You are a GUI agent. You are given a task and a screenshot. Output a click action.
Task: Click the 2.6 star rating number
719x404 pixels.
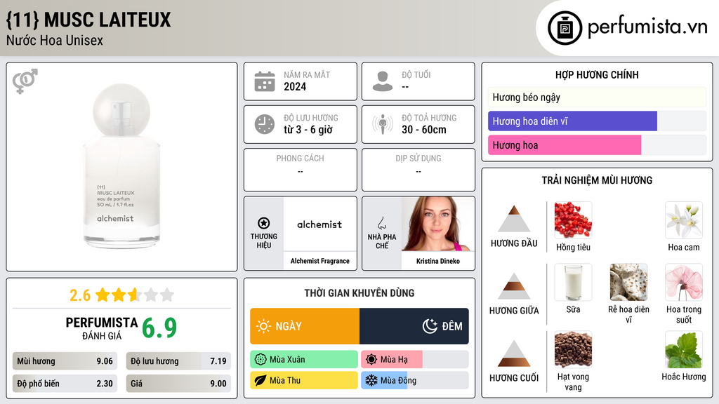(x=80, y=295)
